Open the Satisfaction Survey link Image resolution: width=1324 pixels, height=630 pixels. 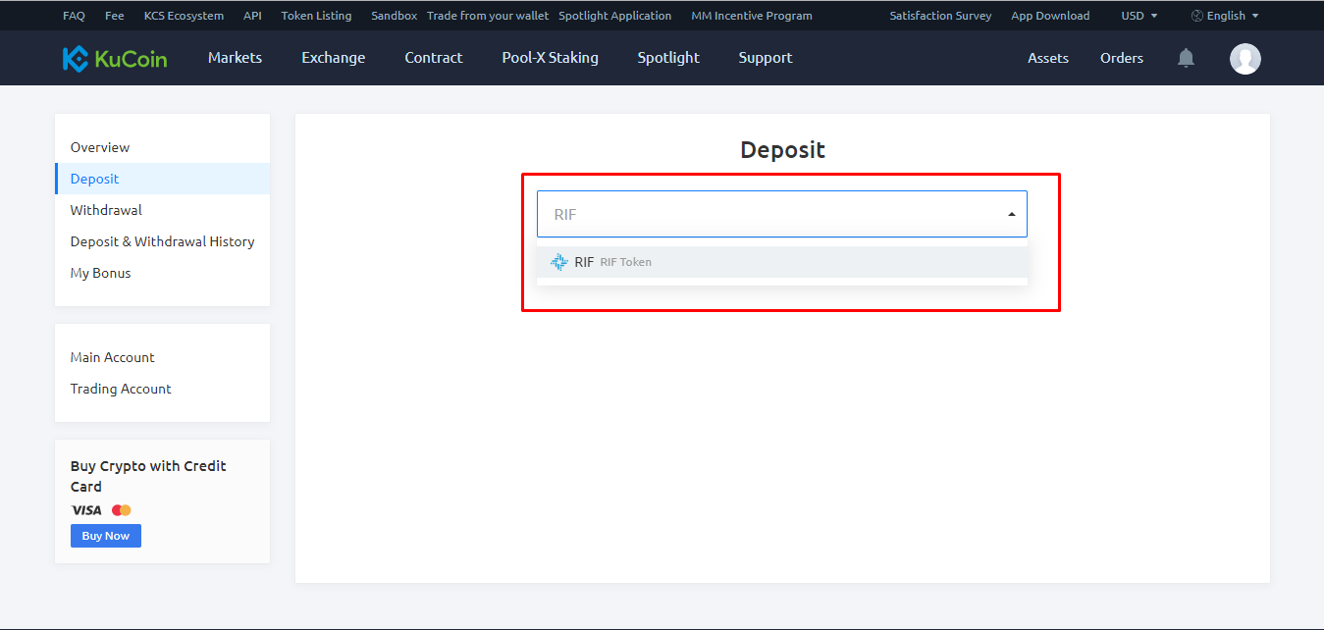tap(940, 16)
